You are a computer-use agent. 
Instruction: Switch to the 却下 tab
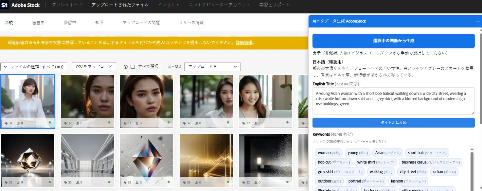click(99, 23)
